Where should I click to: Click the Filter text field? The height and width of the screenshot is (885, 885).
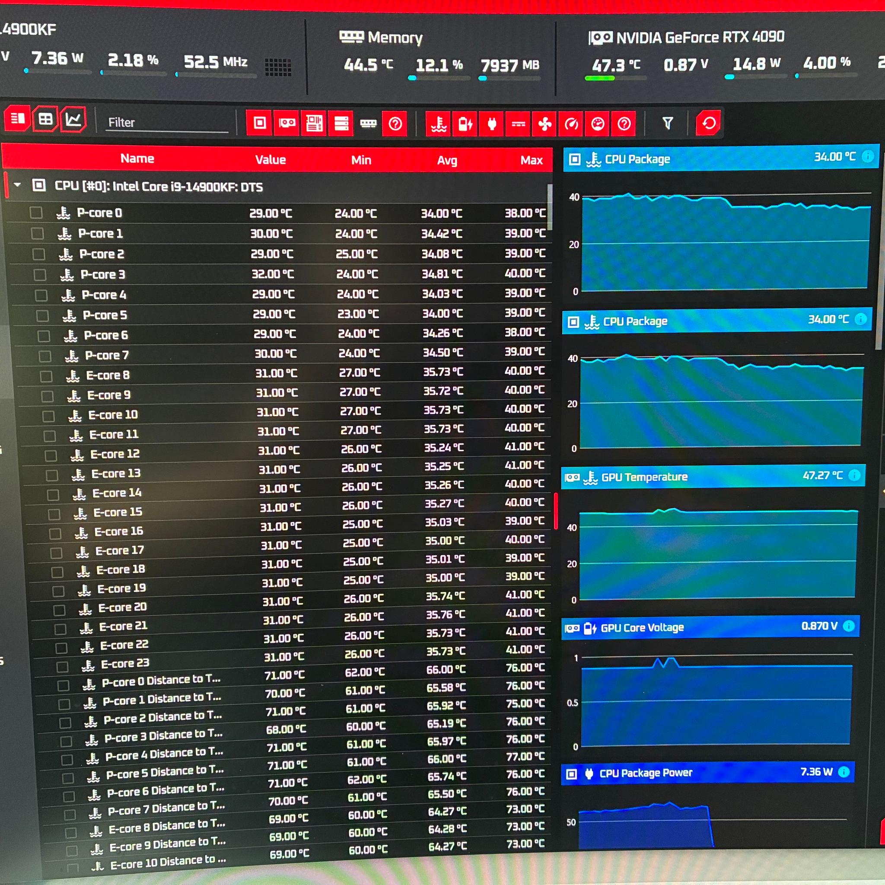[x=167, y=123]
